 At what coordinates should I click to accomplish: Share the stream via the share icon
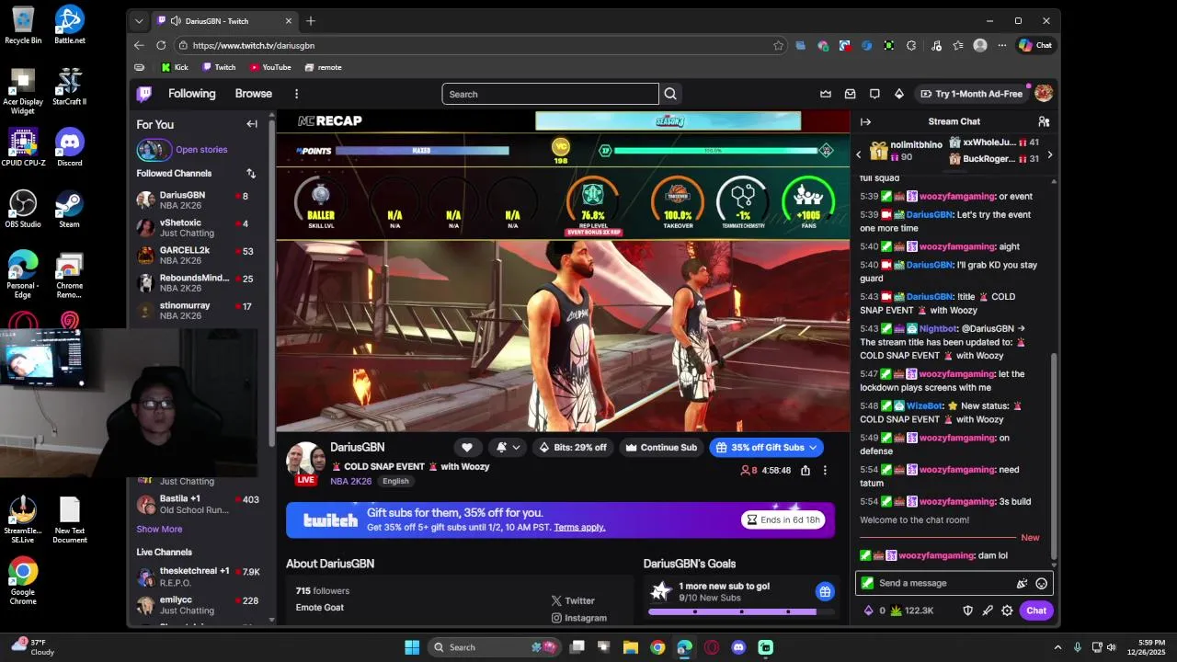pos(806,471)
